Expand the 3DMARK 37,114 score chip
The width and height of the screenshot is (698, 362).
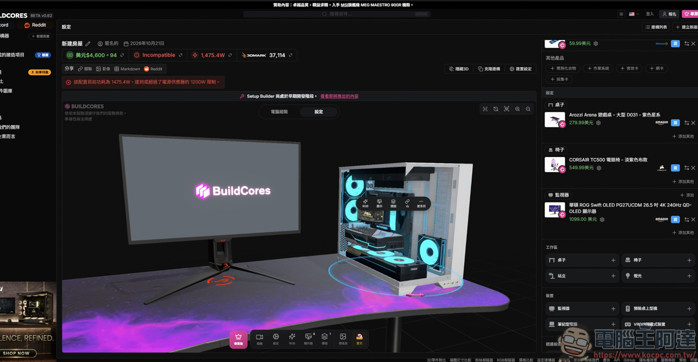point(268,55)
